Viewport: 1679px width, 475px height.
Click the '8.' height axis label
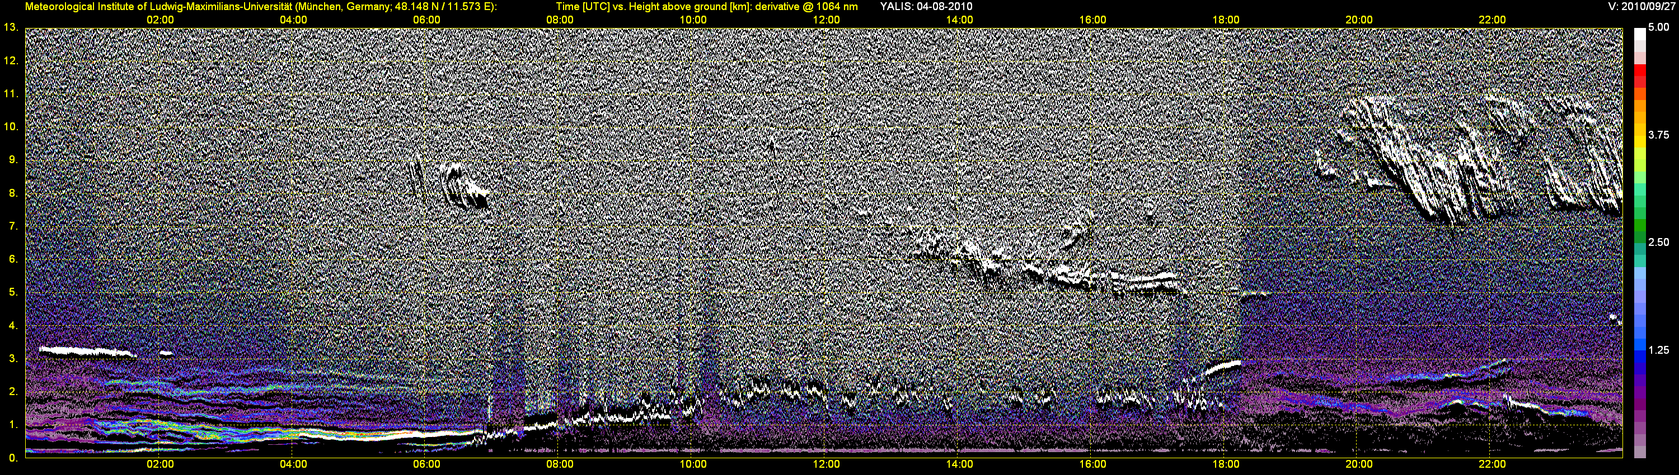[x=13, y=193]
